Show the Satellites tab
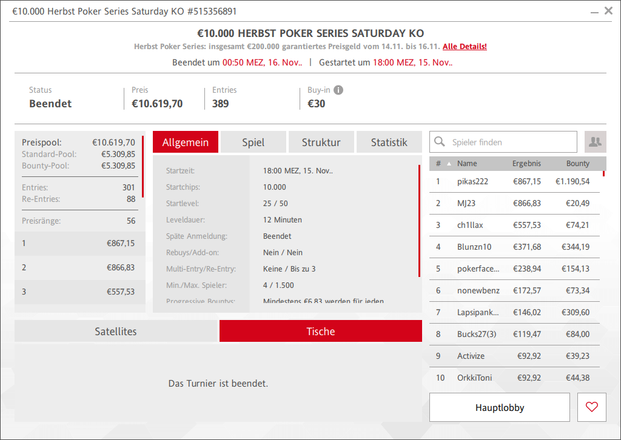This screenshot has height=440, width=621. (x=116, y=332)
